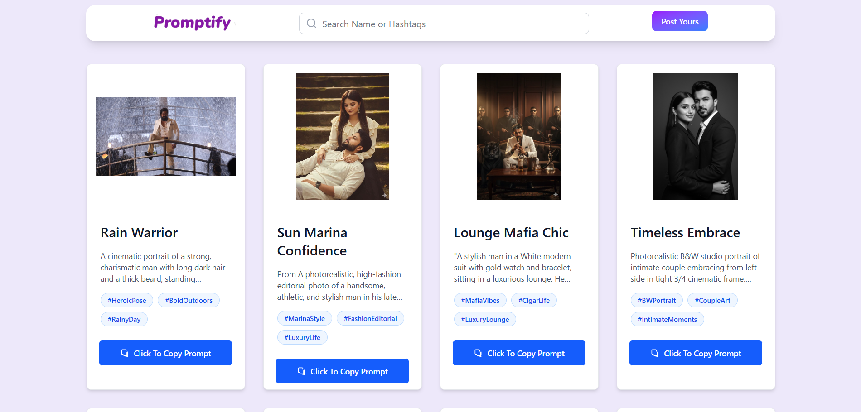Click the sparkle icon on Lounge Mafia image
861x412 pixels.
click(556, 195)
